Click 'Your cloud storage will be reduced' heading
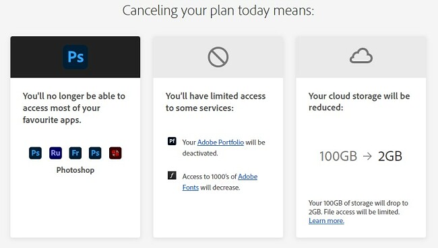 pyautogui.click(x=359, y=101)
